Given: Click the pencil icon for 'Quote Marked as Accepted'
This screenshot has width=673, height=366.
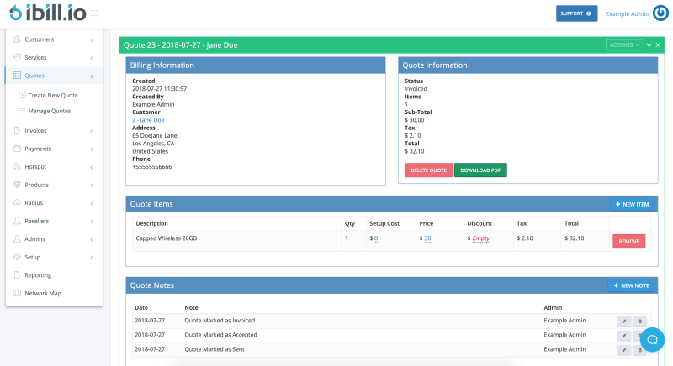Looking at the screenshot, I should [x=623, y=335].
